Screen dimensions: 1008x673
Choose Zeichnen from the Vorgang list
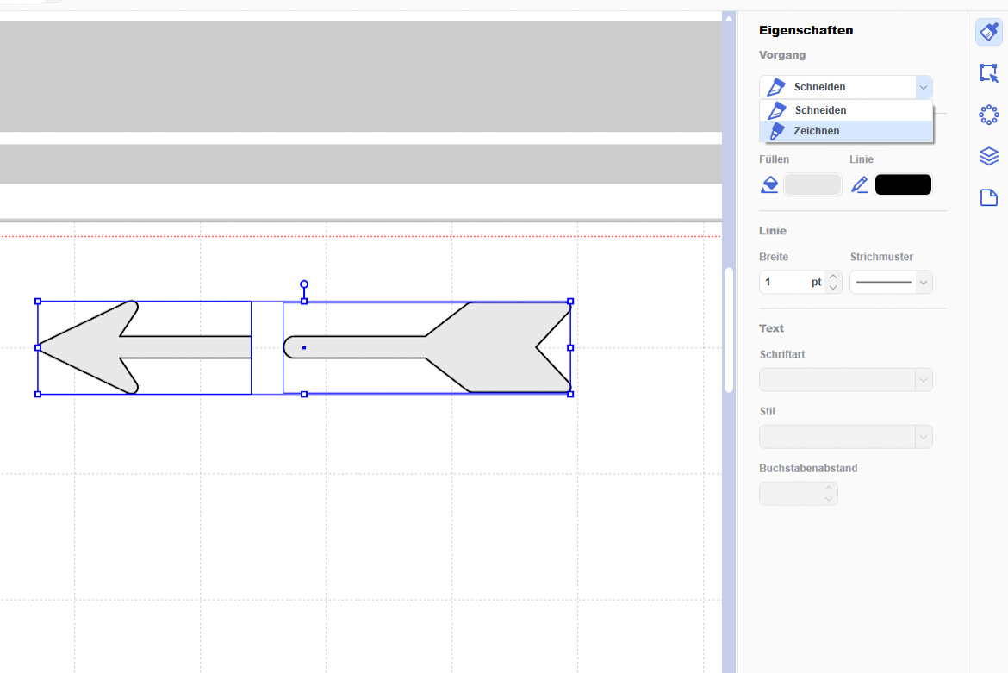816,131
